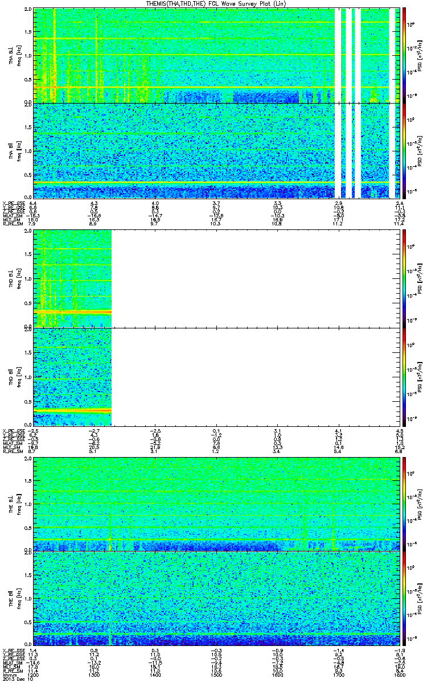The width and height of the screenshot is (427, 683).
Task: Select the THA B-parallel PSD color bar
Action: 404,150
